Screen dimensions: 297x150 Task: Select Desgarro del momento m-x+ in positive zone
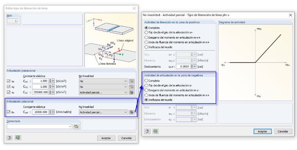pyautogui.click(x=146, y=37)
